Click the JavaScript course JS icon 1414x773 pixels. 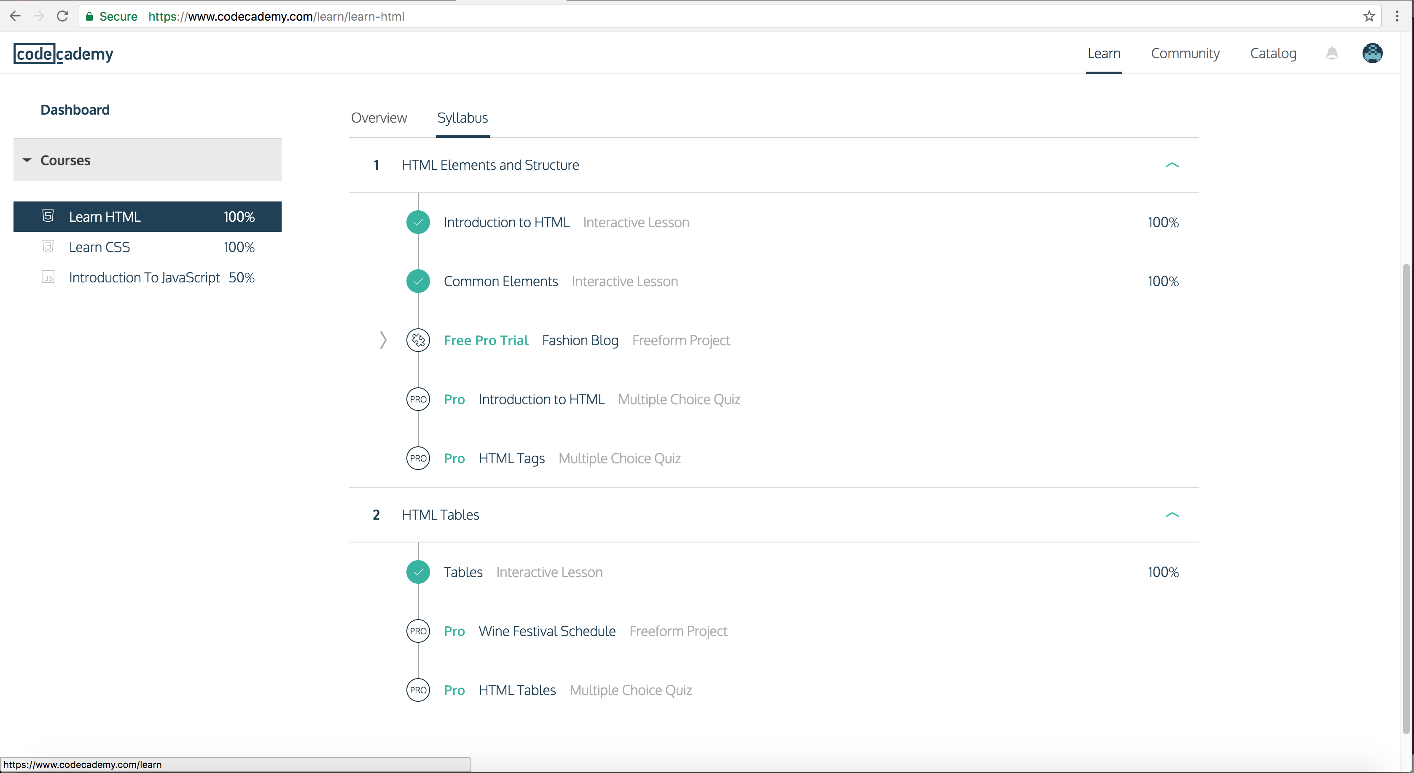point(48,277)
